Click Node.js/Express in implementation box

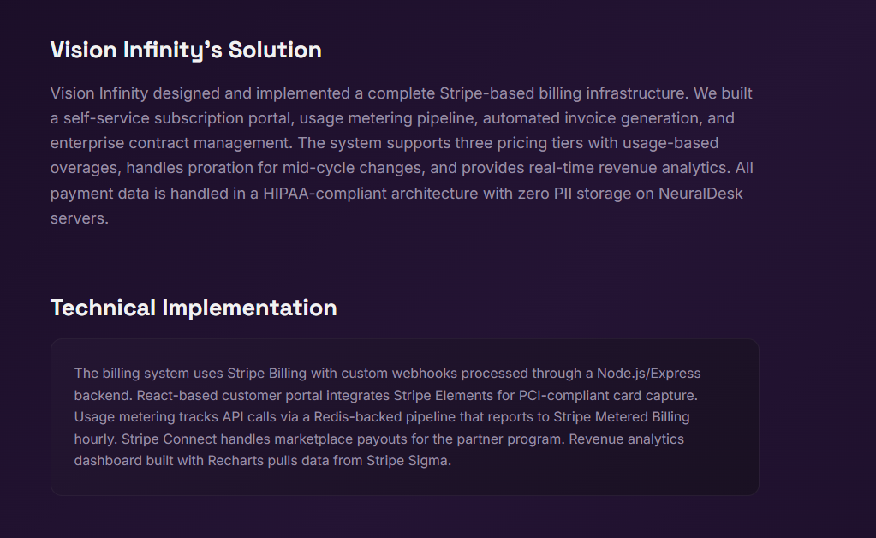(x=648, y=374)
